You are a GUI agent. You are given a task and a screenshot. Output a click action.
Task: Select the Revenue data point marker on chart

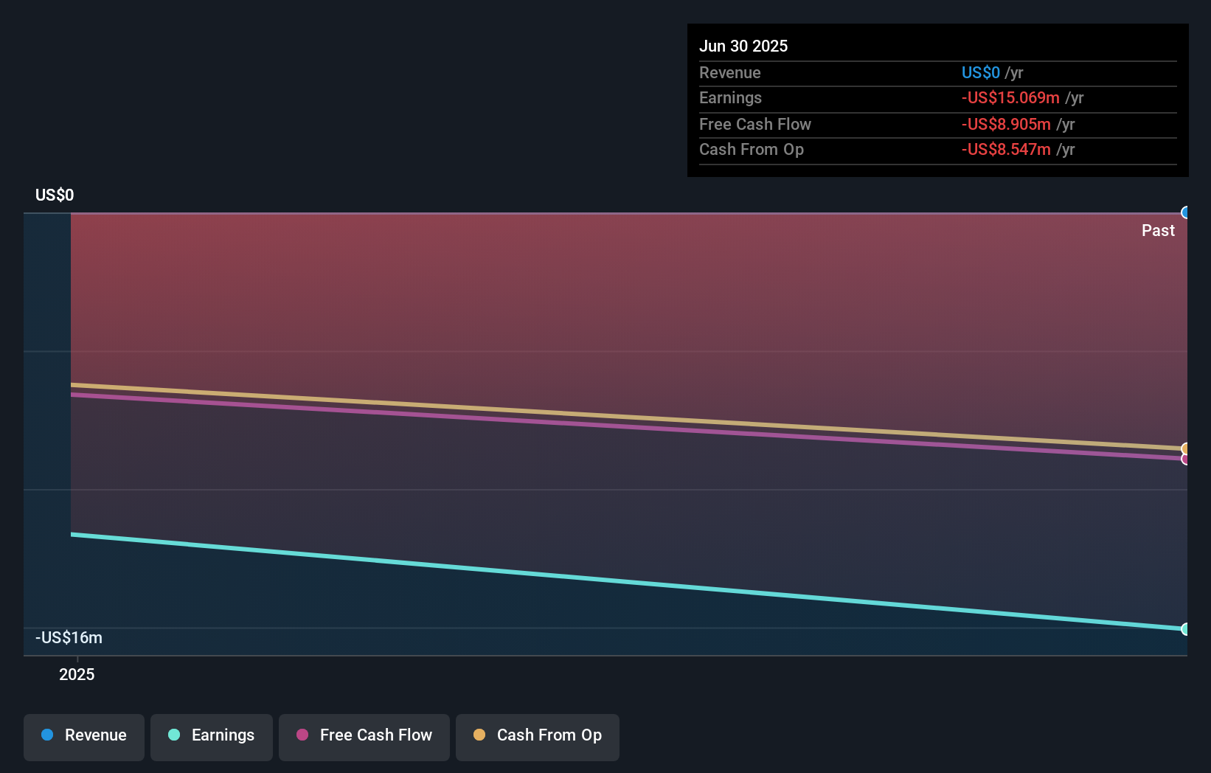[1185, 212]
